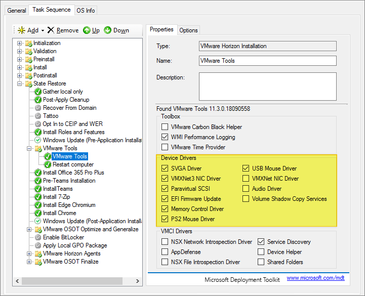Open the OS Info tab
Image resolution: width=365 pixels, height=296 pixels.
tap(86, 10)
